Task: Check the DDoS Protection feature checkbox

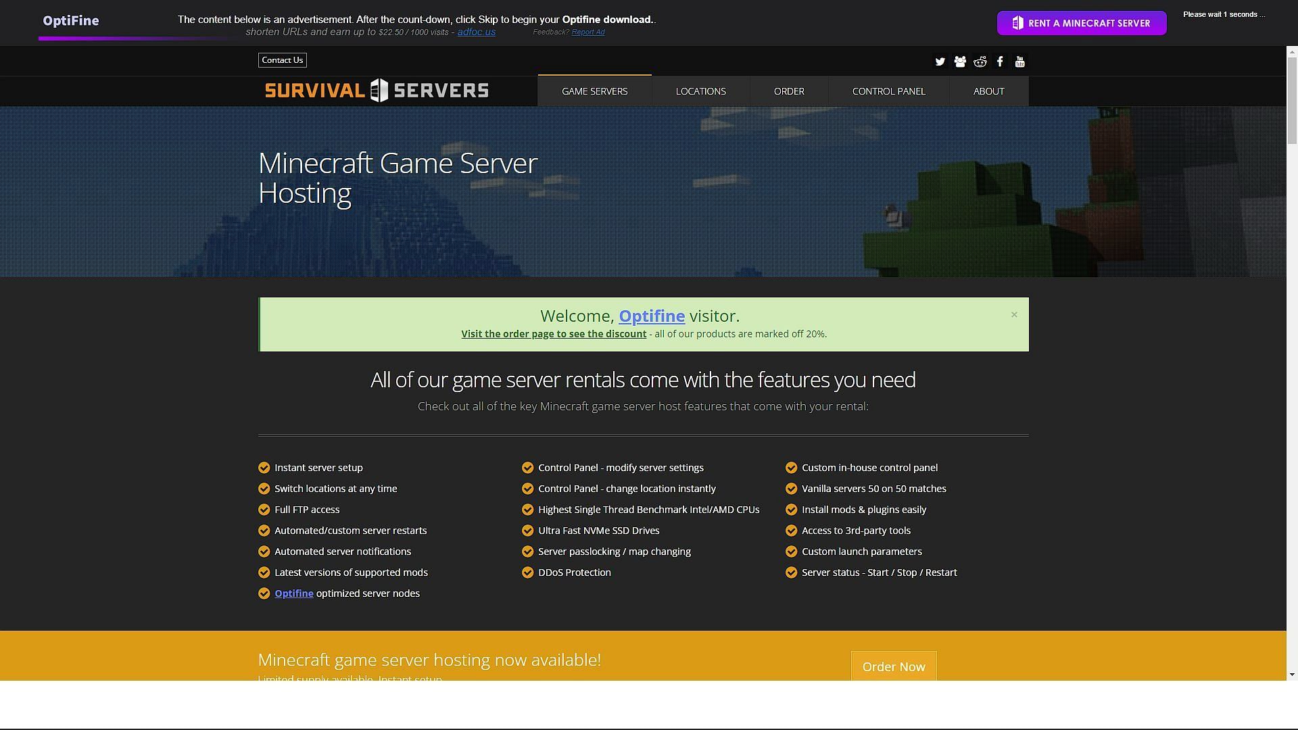Action: (528, 571)
